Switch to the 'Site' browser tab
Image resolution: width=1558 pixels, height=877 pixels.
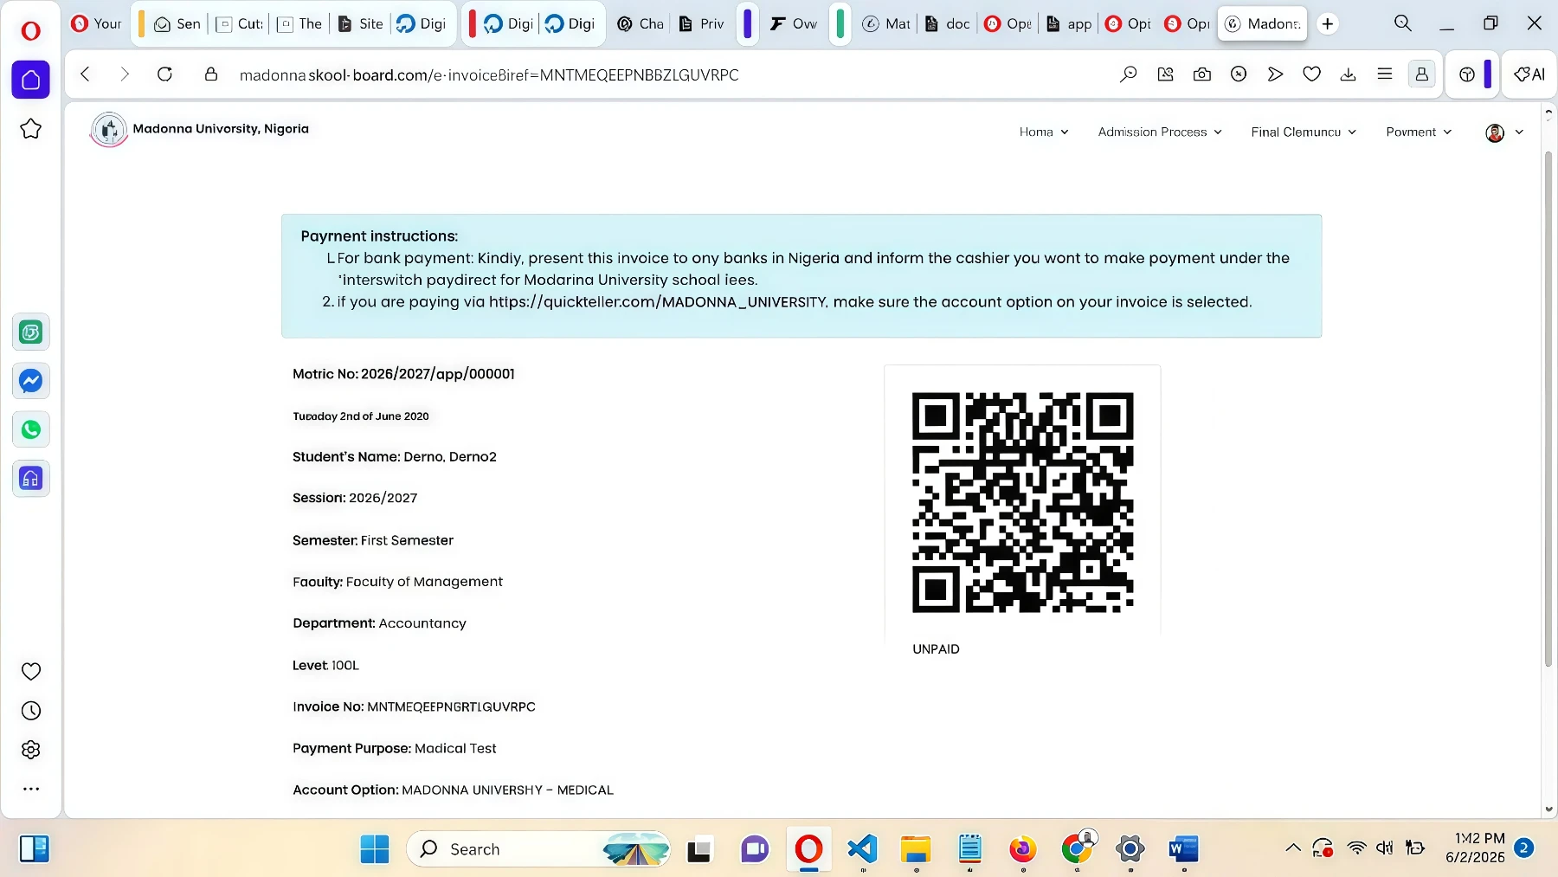click(361, 23)
